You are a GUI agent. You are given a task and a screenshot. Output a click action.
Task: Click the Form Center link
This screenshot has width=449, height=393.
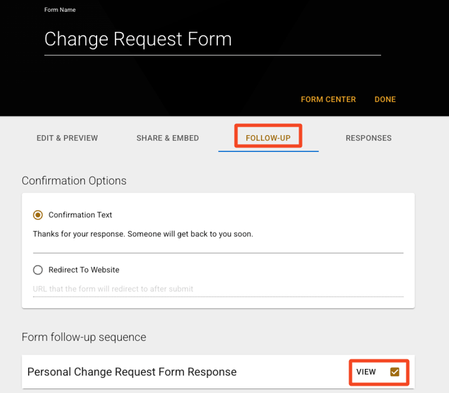pyautogui.click(x=328, y=99)
